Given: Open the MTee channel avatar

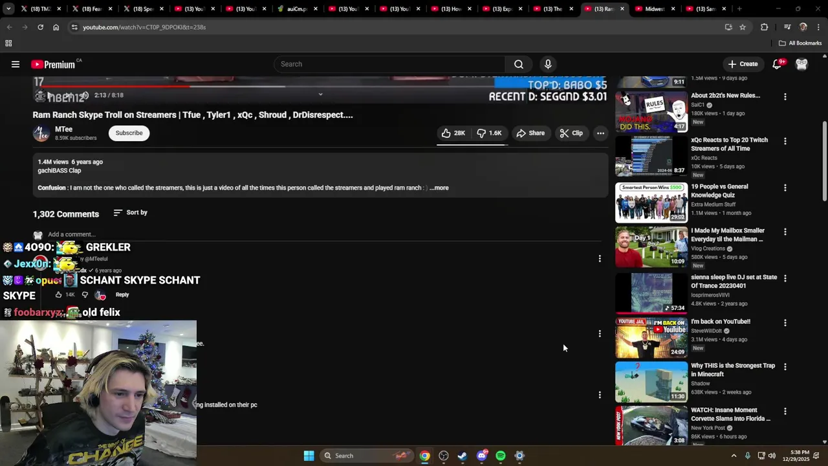Looking at the screenshot, I should click(x=41, y=133).
